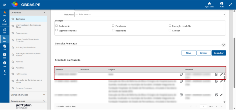The width and height of the screenshot is (236, 110).
Task: Click the results table scrollbar thumb
Action: 224,79
